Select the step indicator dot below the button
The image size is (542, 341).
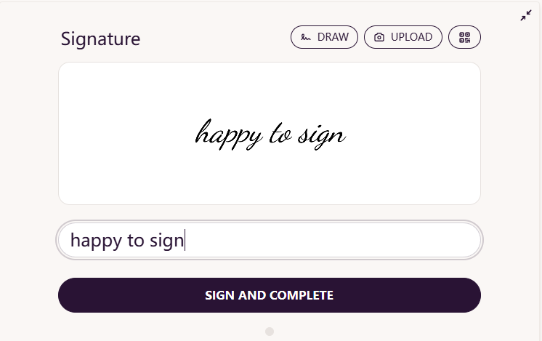(x=270, y=332)
